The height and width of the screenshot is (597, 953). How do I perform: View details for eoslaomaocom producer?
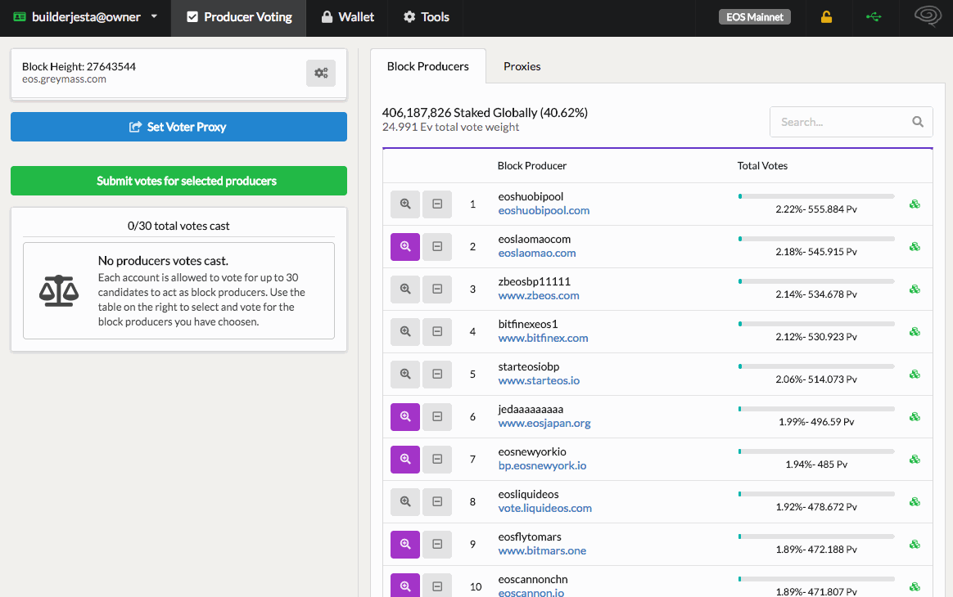[x=404, y=247]
